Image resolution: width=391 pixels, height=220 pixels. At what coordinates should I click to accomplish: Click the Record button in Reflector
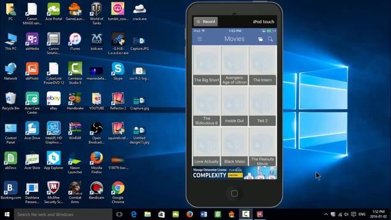coord(206,22)
